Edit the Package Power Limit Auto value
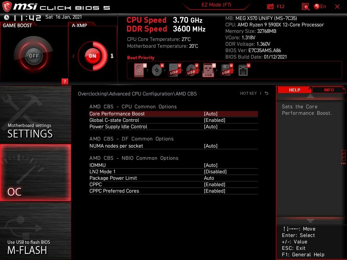The image size is (347, 260). tap(209, 178)
